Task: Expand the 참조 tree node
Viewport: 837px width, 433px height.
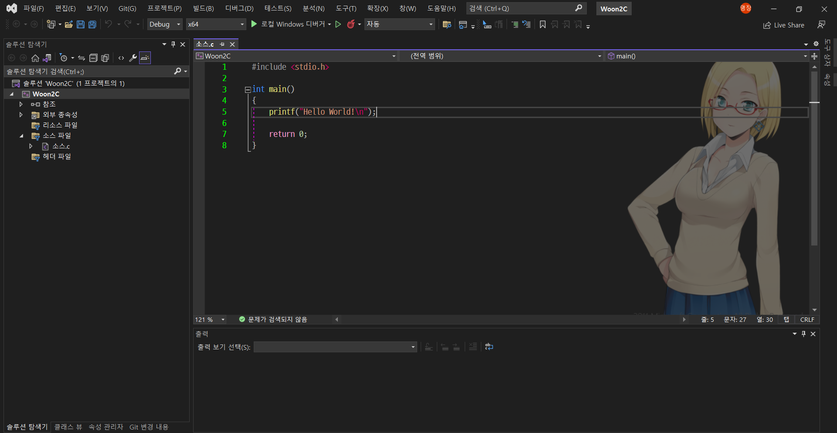Action: tap(21, 104)
